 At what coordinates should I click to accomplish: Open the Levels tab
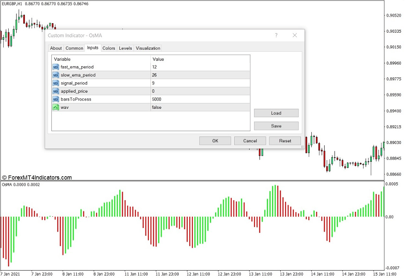125,48
